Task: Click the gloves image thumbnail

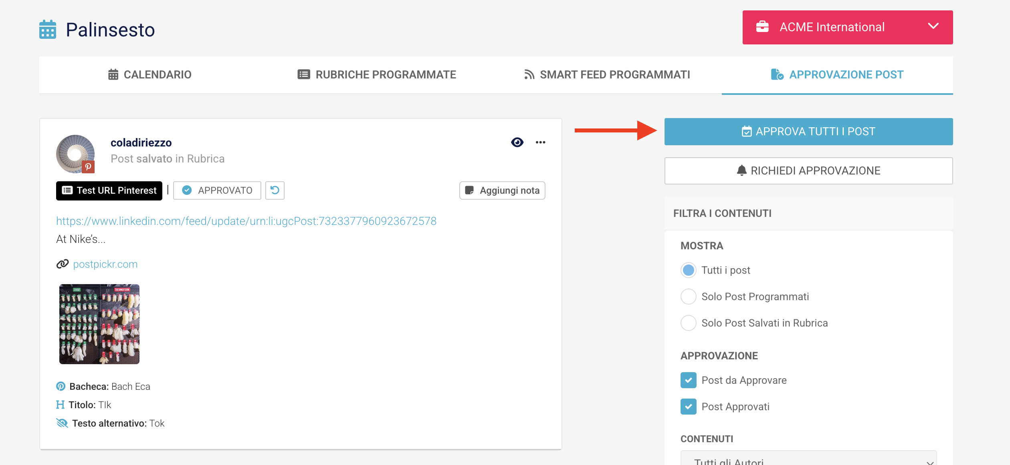Action: click(x=99, y=324)
